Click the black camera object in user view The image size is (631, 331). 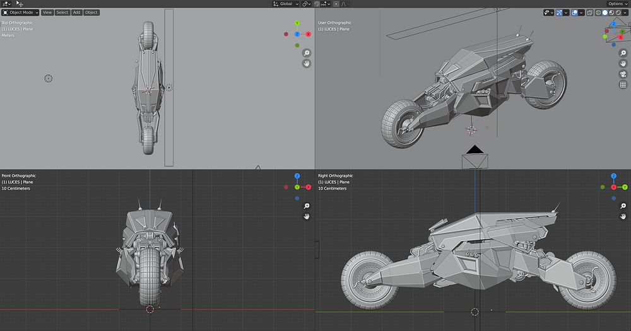[475, 157]
